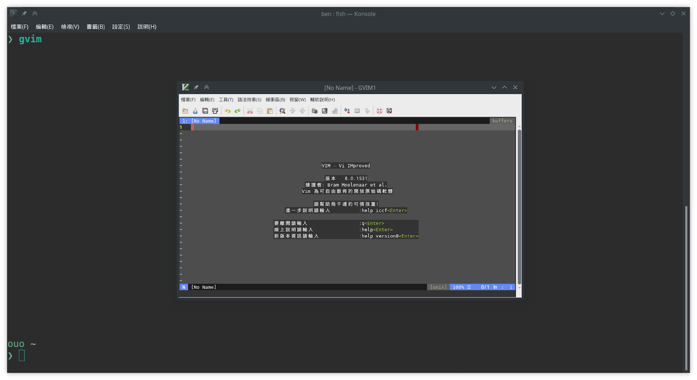Click the Paste clipboard icon

[x=270, y=111]
